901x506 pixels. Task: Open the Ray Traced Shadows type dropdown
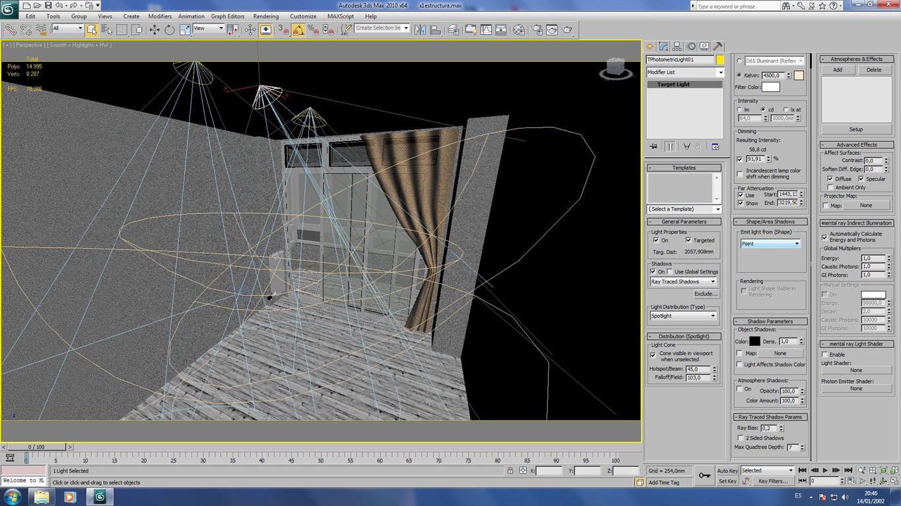point(684,281)
